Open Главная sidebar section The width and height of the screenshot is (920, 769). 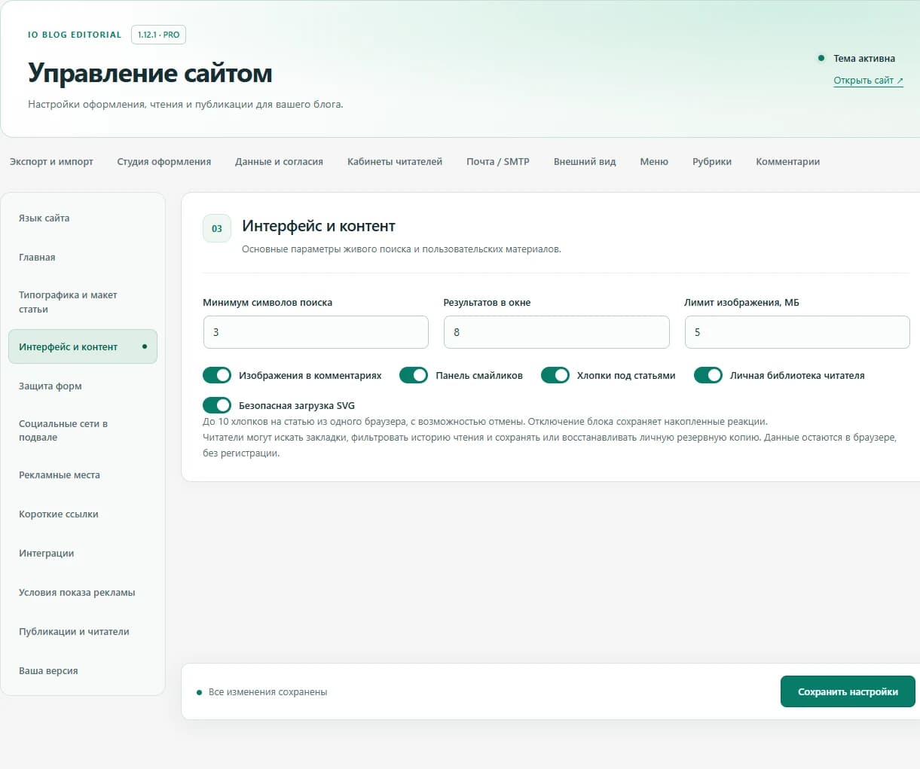click(x=83, y=258)
